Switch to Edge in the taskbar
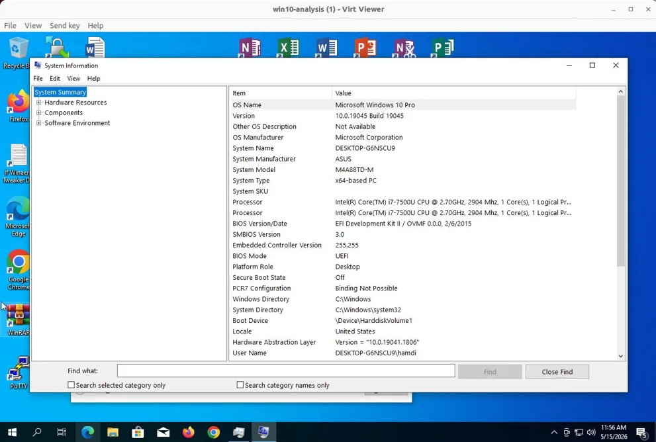 87,432
